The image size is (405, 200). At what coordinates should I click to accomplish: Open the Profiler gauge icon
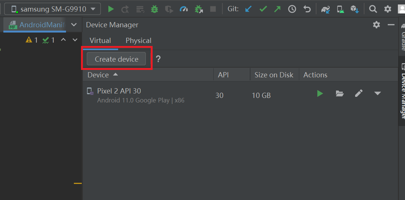click(184, 9)
